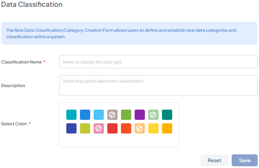Viewport: 259px width, 168px height.
Task: Select the deep orange swatch
Action: pos(126,128)
